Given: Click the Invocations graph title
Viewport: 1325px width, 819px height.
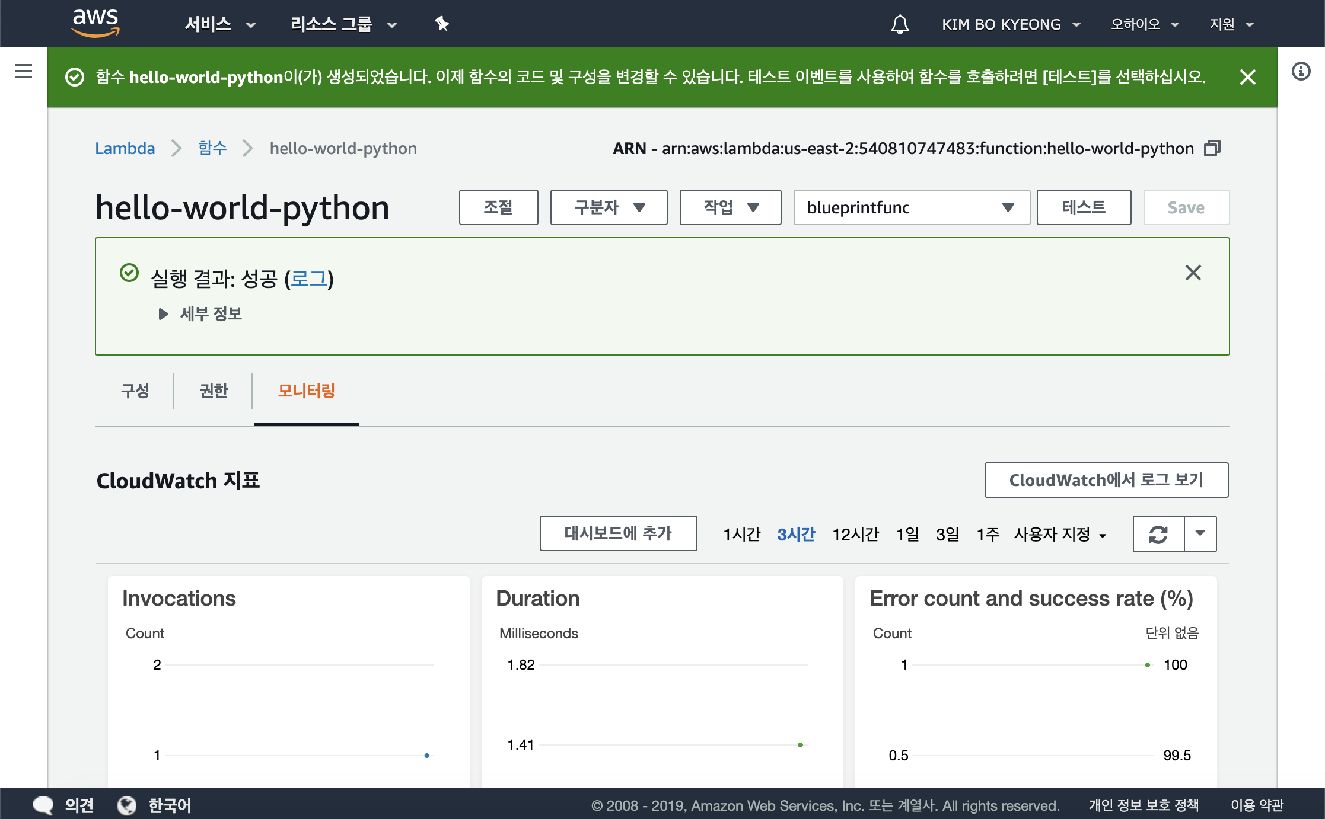Looking at the screenshot, I should pyautogui.click(x=179, y=599).
